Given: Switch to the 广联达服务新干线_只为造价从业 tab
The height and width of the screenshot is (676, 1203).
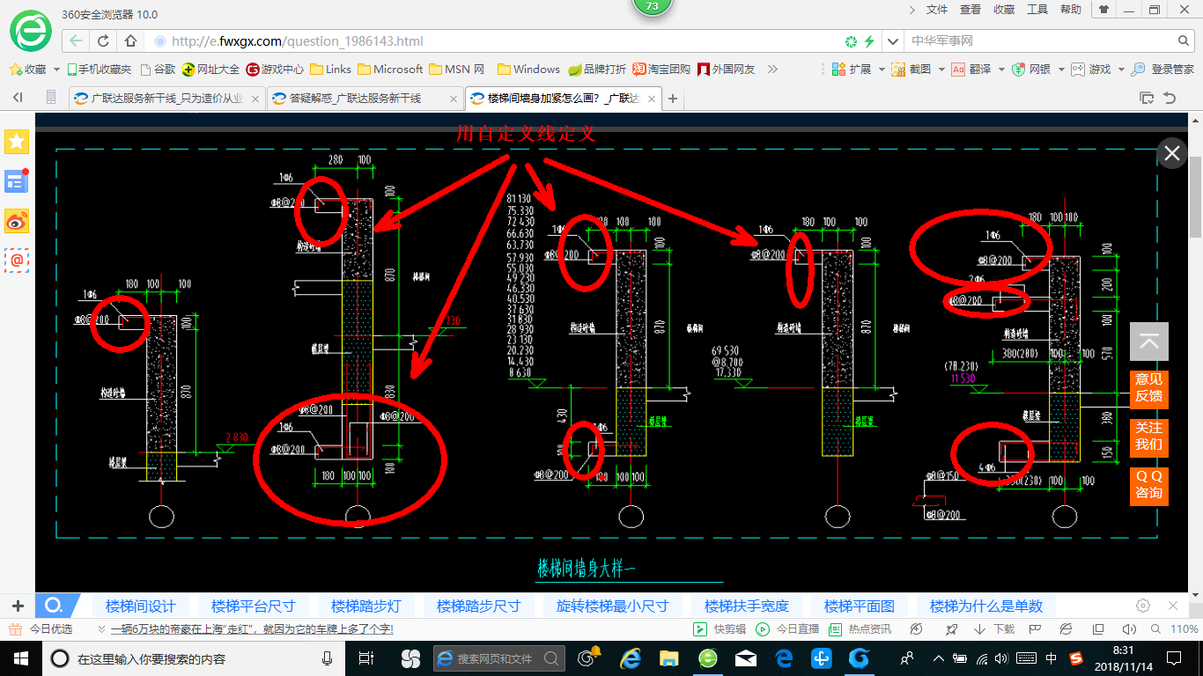Looking at the screenshot, I should pos(166,98).
